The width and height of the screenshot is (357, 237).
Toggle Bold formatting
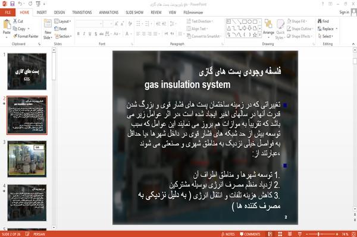(79, 34)
